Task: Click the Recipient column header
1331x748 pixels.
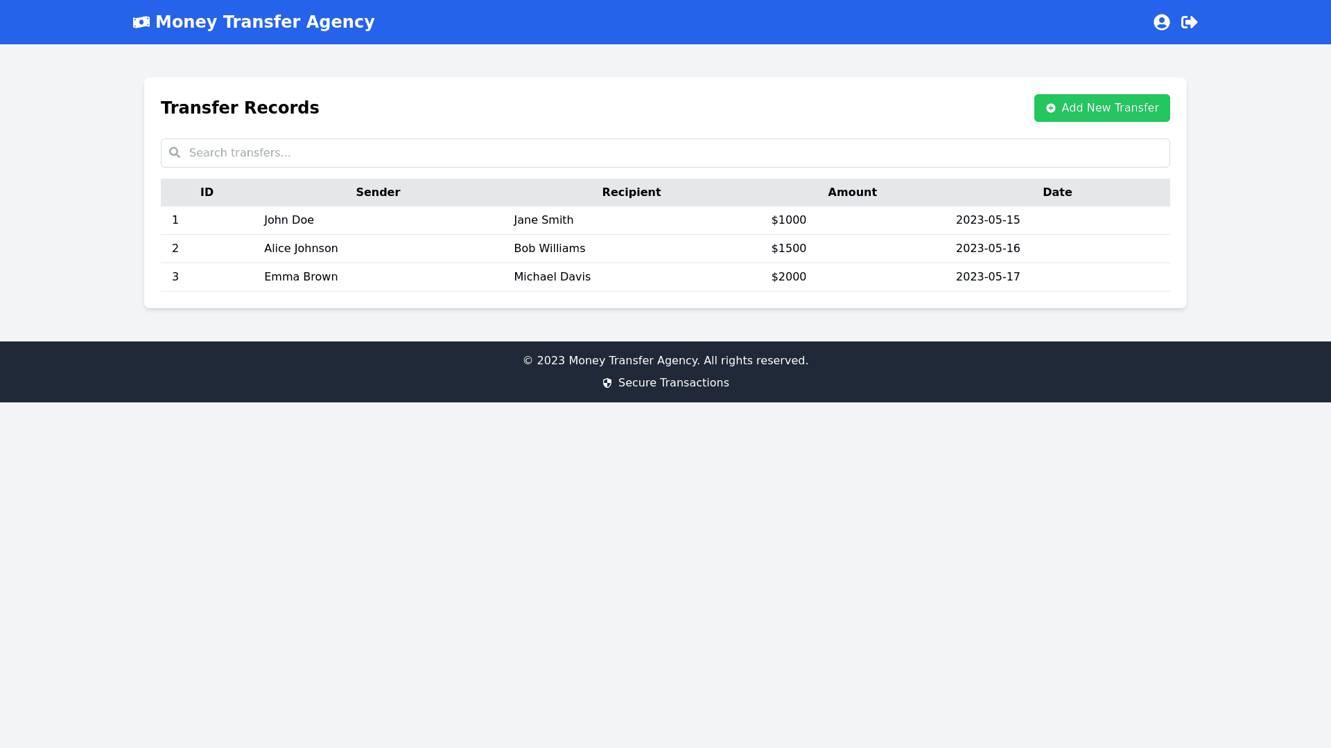Action: click(x=631, y=193)
